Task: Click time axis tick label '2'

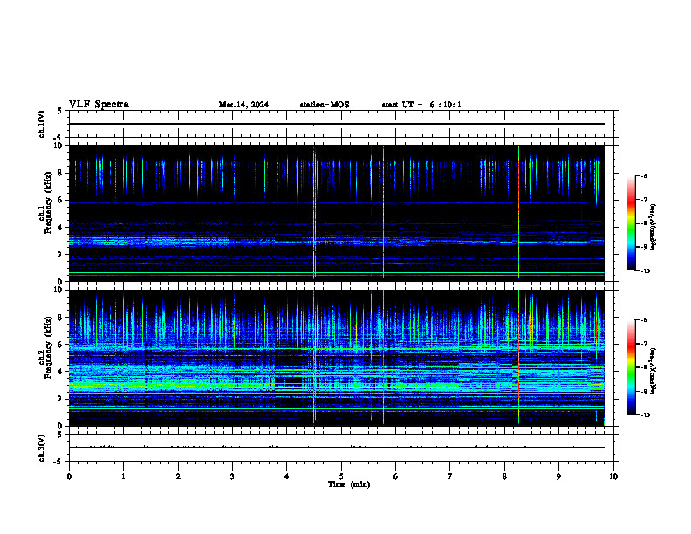Action: click(178, 476)
